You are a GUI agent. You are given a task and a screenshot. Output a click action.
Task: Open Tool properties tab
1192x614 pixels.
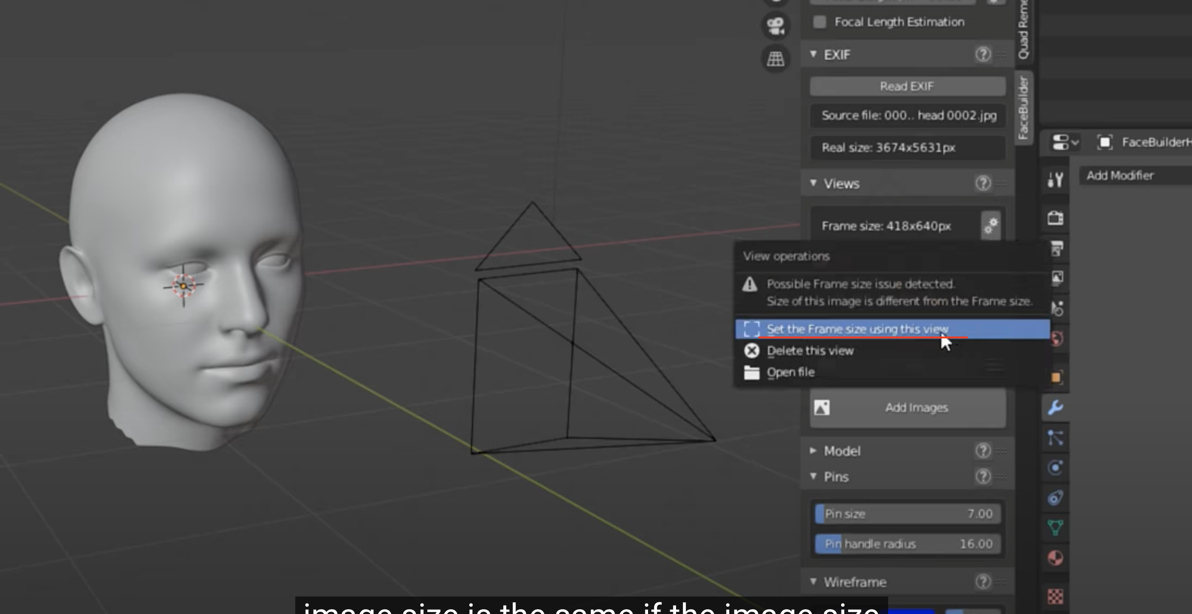click(1056, 179)
